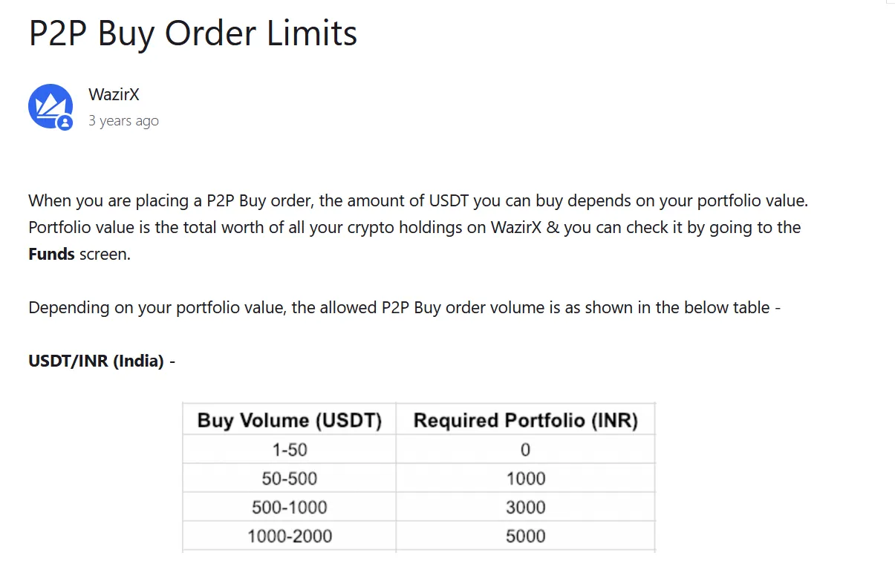Click the "Buy Volume (USDT)" table header
Image resolution: width=895 pixels, height=570 pixels.
[290, 421]
